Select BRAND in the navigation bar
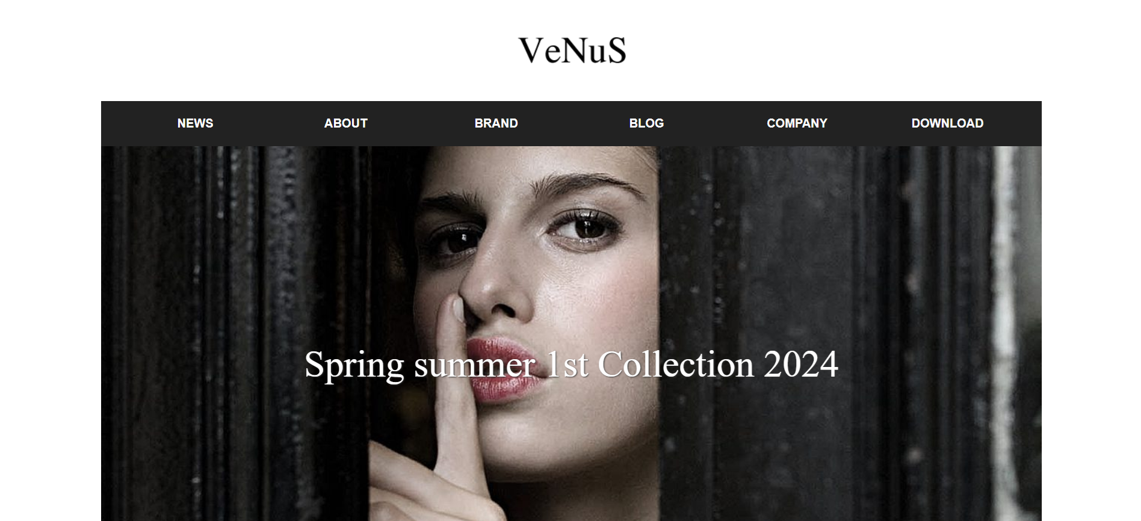 496,123
